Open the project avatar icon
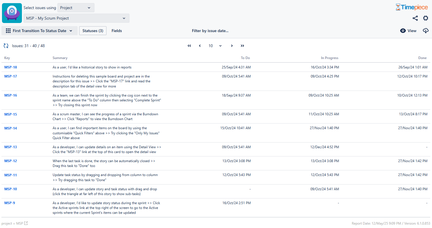This screenshot has height=228, width=432. click(x=12, y=13)
